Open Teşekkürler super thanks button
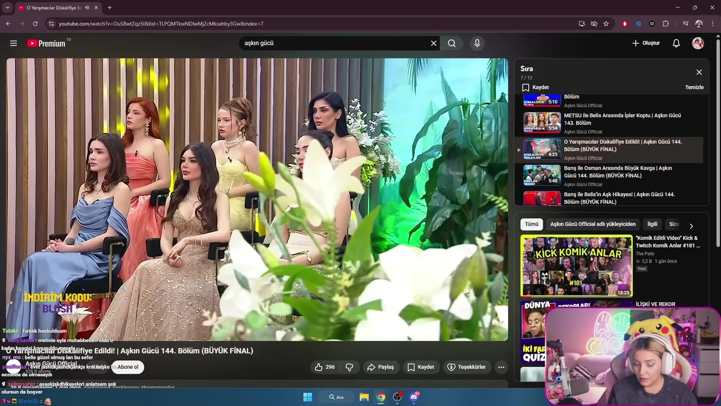Viewport: 721px width, 406px height. [466, 367]
